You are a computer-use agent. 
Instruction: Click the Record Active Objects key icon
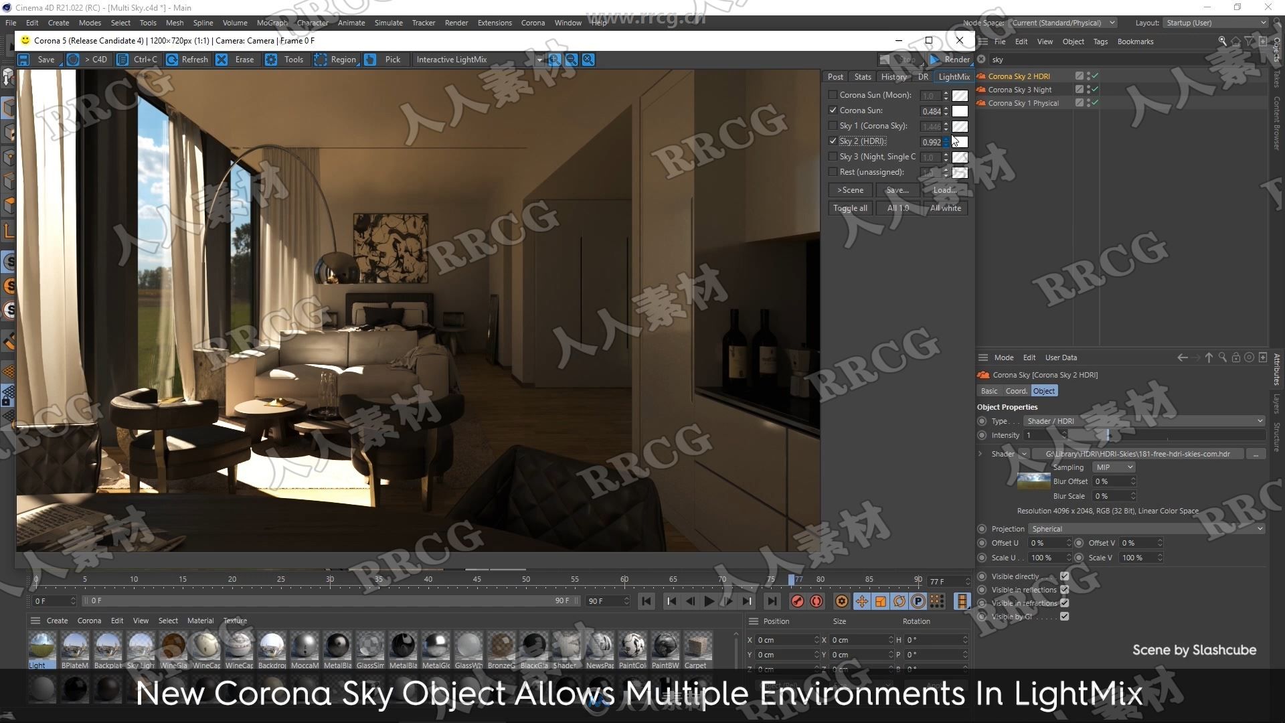[x=797, y=601]
